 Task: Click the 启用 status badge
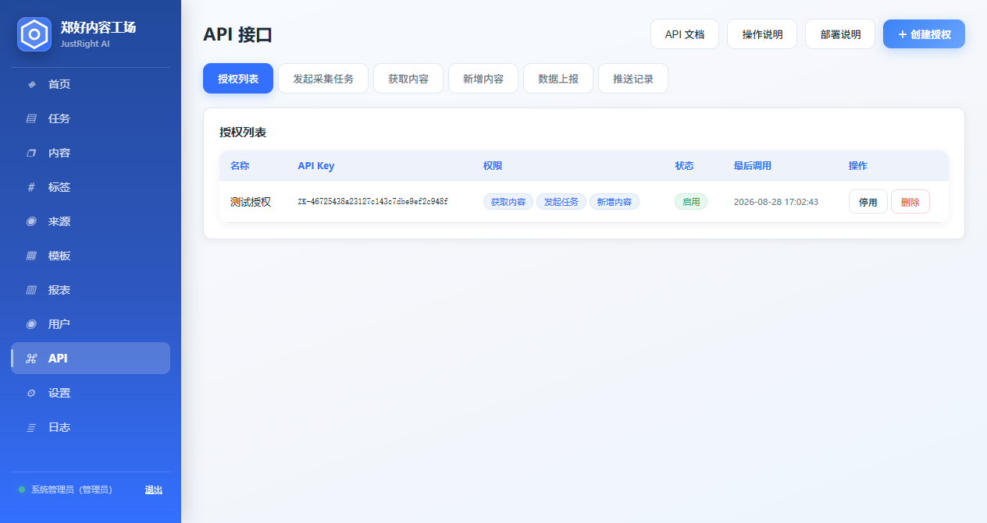coord(691,202)
